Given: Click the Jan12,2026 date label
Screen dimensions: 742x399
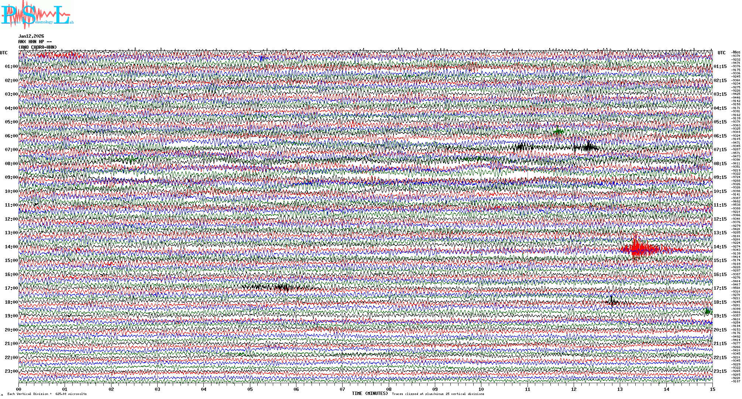Looking at the screenshot, I should pos(31,36).
